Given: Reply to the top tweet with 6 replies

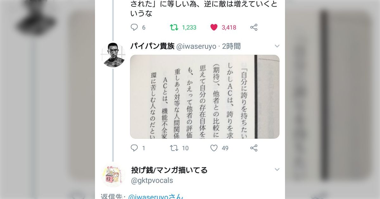Looking at the screenshot, I should pos(135,27).
